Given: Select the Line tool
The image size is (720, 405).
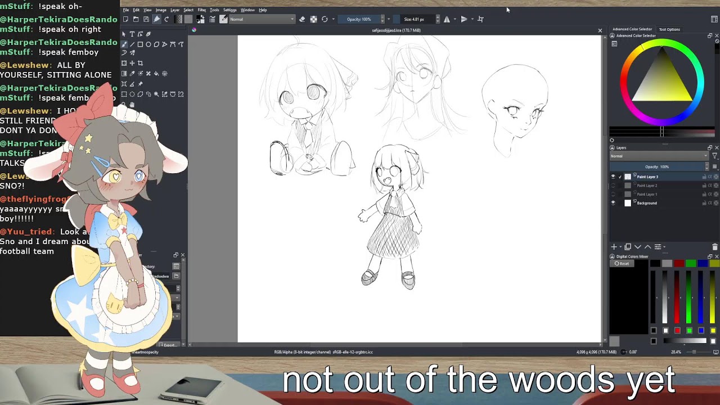Looking at the screenshot, I should tap(132, 44).
